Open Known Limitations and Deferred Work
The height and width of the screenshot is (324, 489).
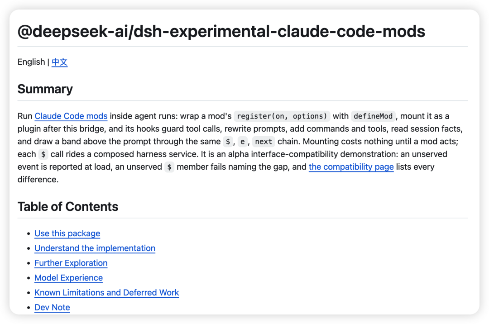(x=107, y=292)
